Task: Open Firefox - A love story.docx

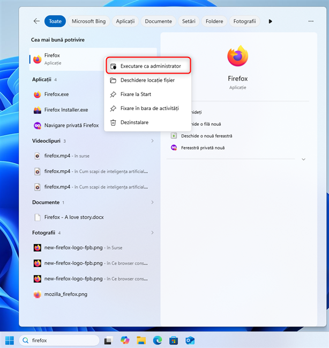Action: (93, 217)
